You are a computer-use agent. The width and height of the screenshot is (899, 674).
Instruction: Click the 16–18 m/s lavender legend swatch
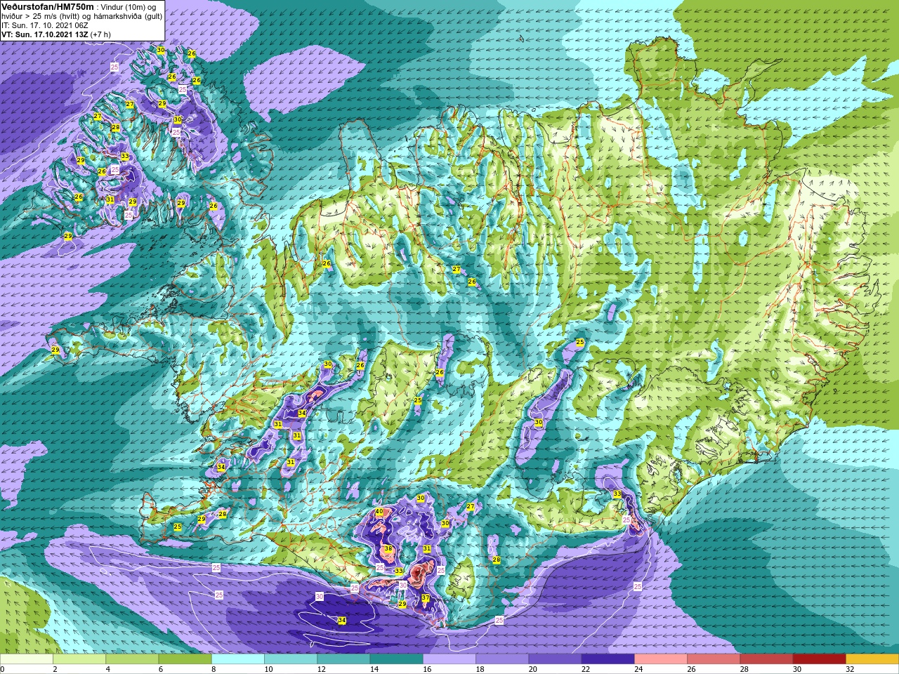[449, 659]
